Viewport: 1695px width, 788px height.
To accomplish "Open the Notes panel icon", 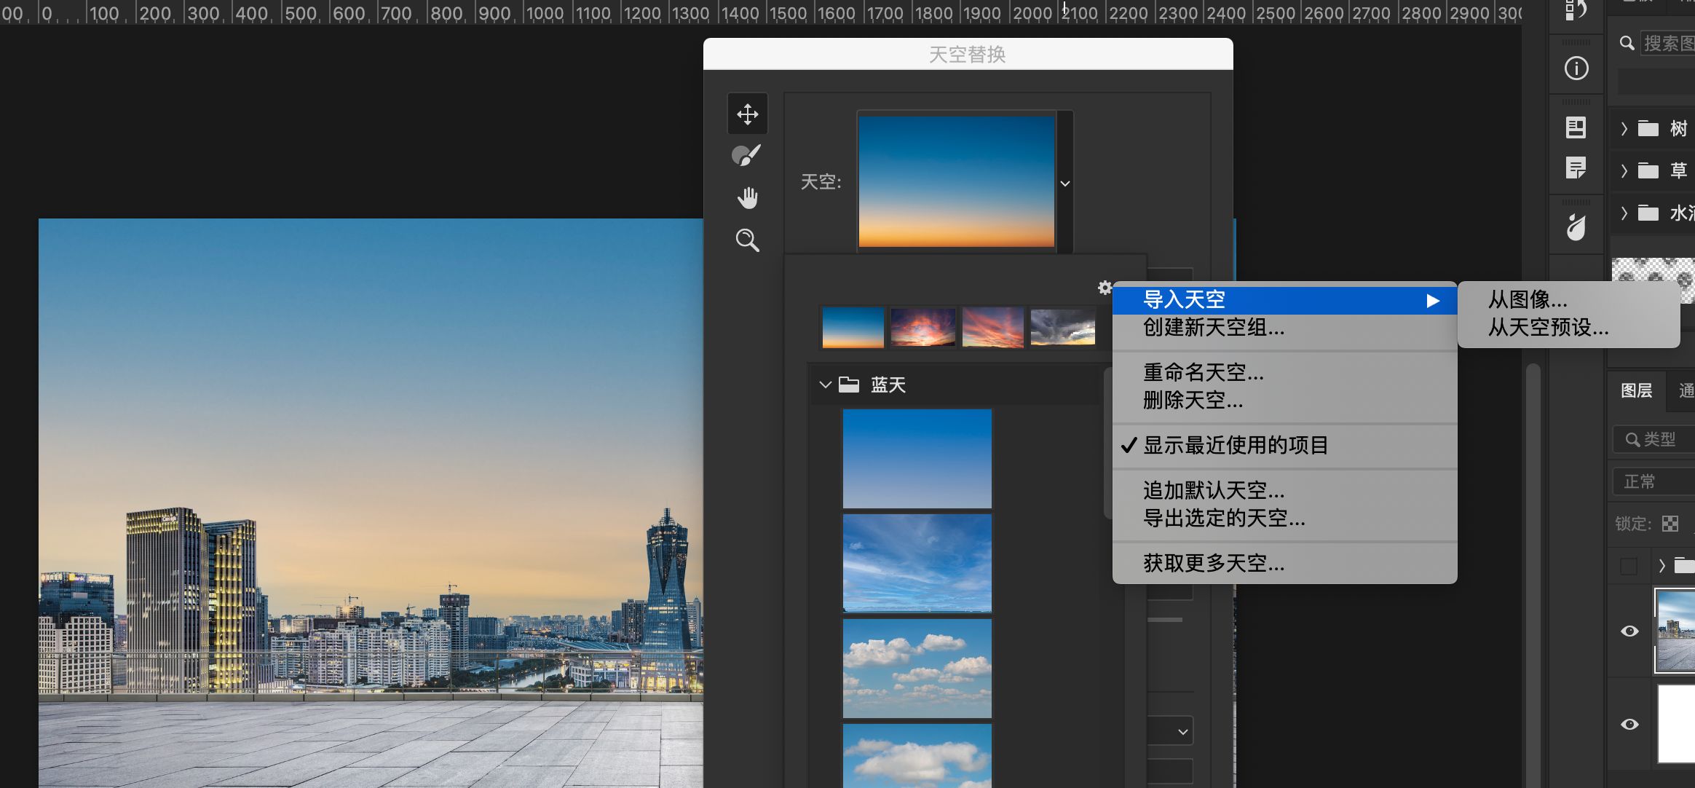I will pos(1576,168).
